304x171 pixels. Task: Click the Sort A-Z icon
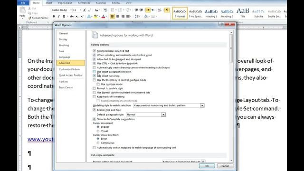pyautogui.click(x=160, y=10)
